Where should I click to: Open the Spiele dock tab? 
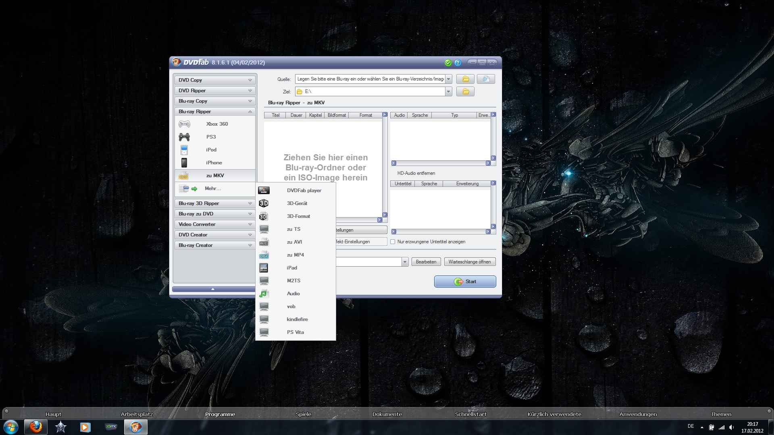click(304, 414)
